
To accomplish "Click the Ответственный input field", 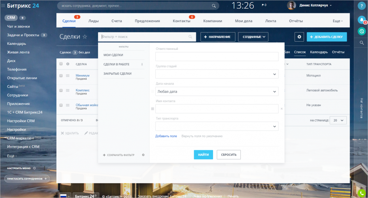I will click(x=217, y=56).
